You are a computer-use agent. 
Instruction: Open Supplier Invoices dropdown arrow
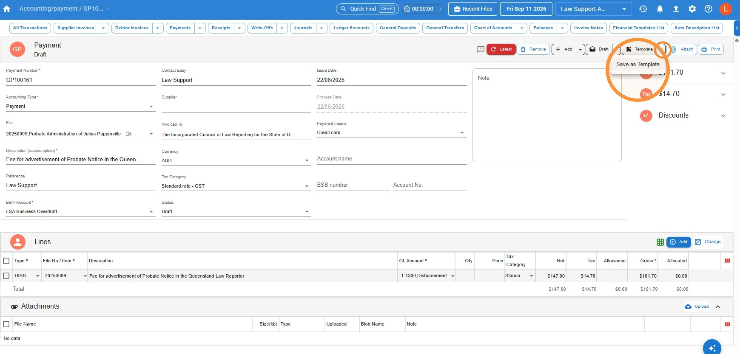pyautogui.click(x=103, y=28)
